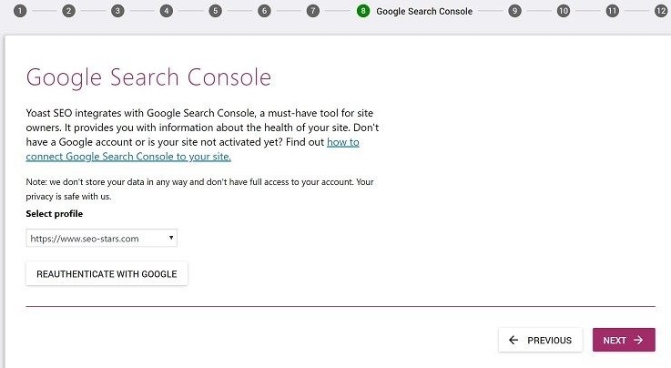Screen dimensions: 671x368
Task: Click the Google Search Console step label
Action: pos(424,11)
